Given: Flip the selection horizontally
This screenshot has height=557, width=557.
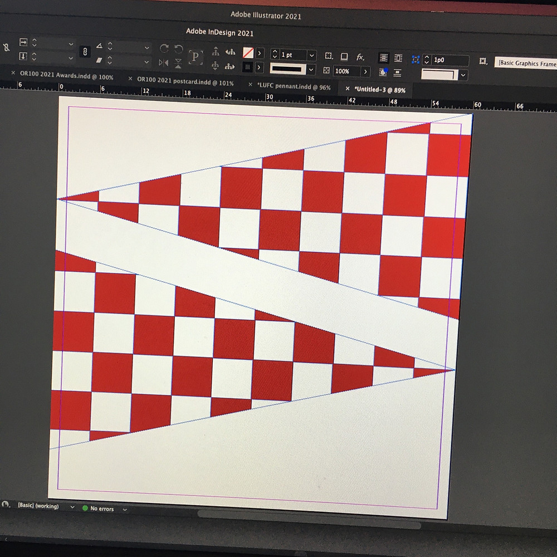Looking at the screenshot, I should [x=163, y=63].
